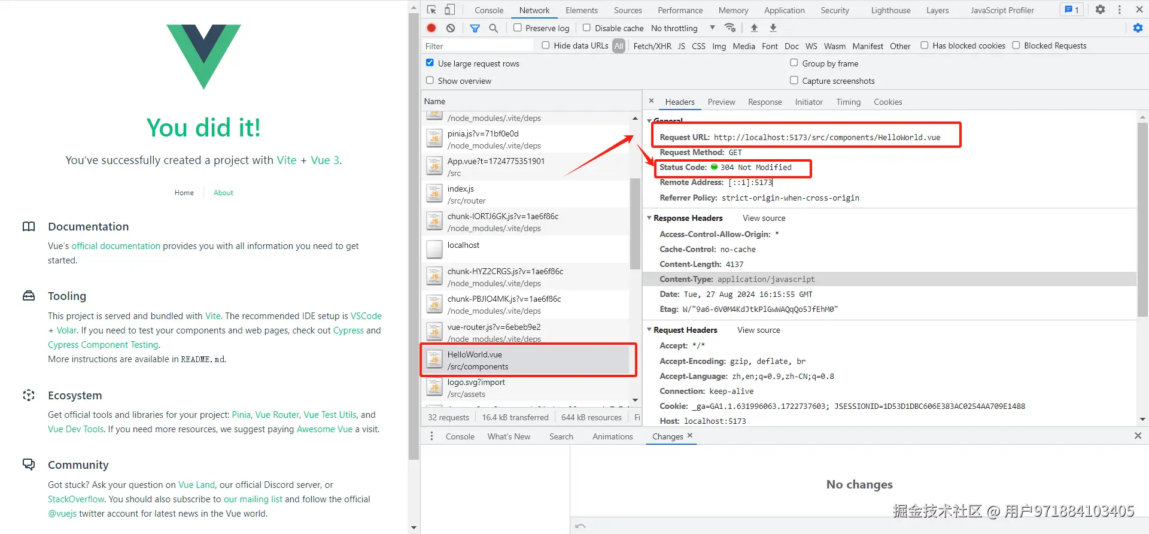Image resolution: width=1149 pixels, height=534 pixels.
Task: Collapse the Response Headers section
Action: point(649,218)
